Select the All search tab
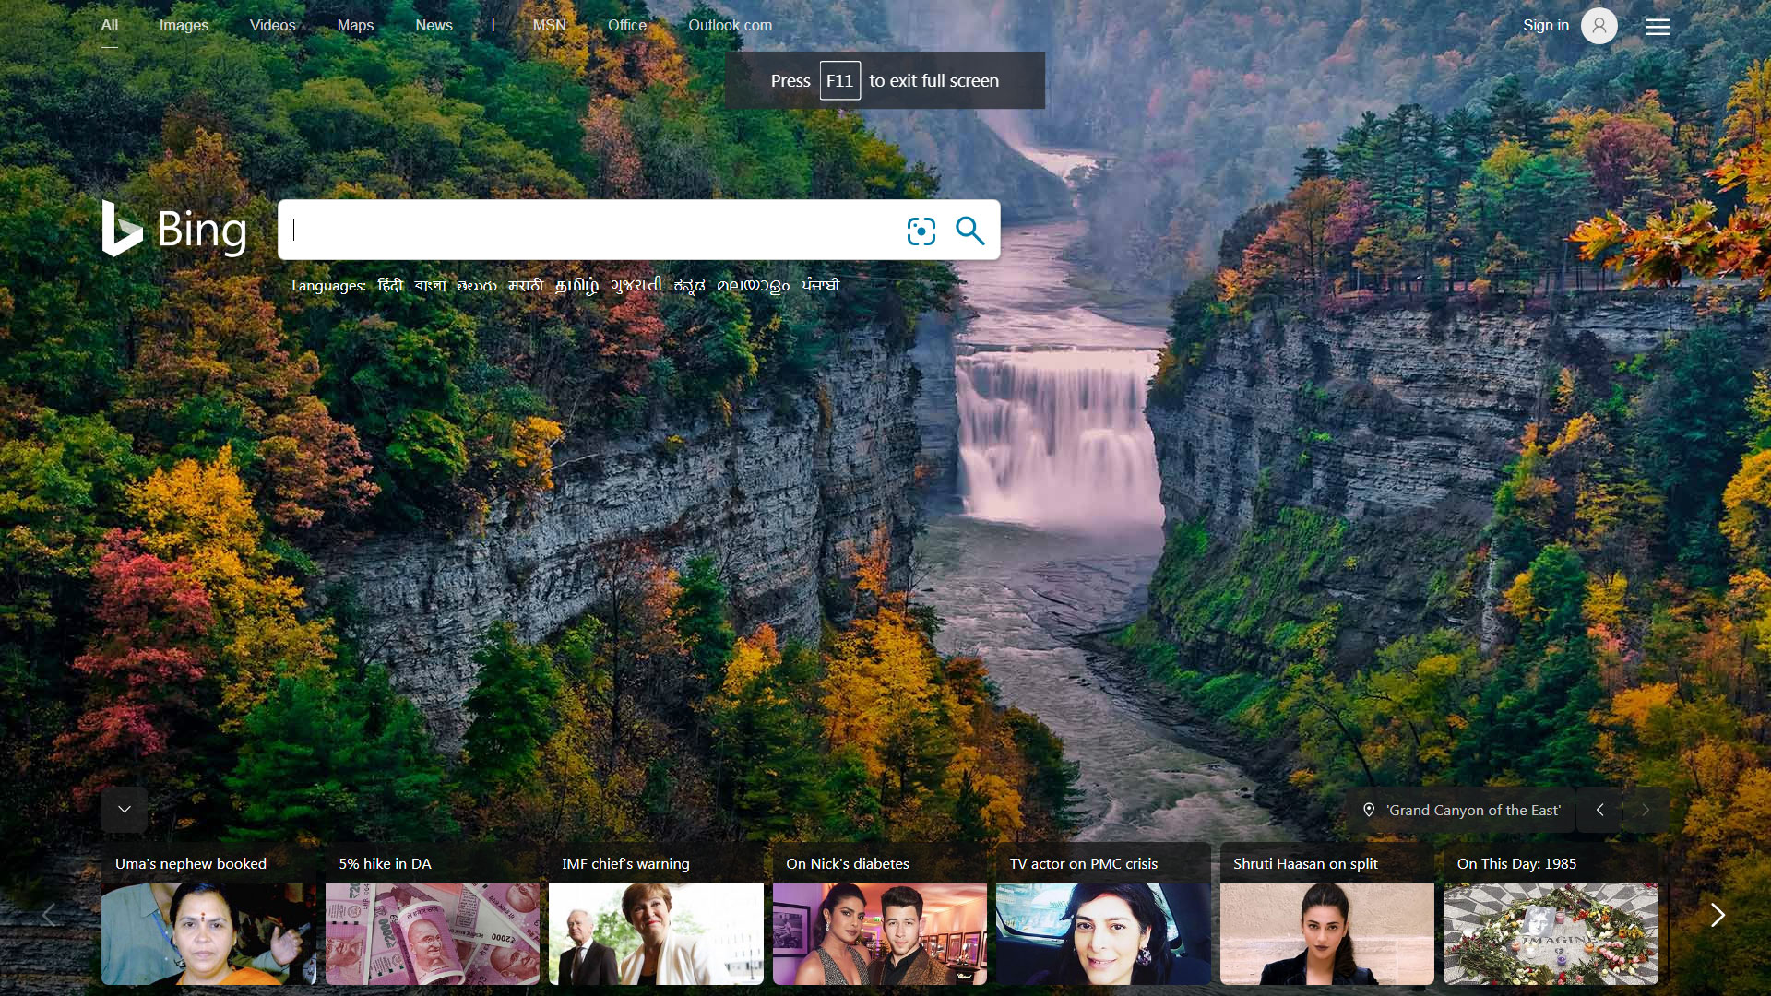 point(110,26)
